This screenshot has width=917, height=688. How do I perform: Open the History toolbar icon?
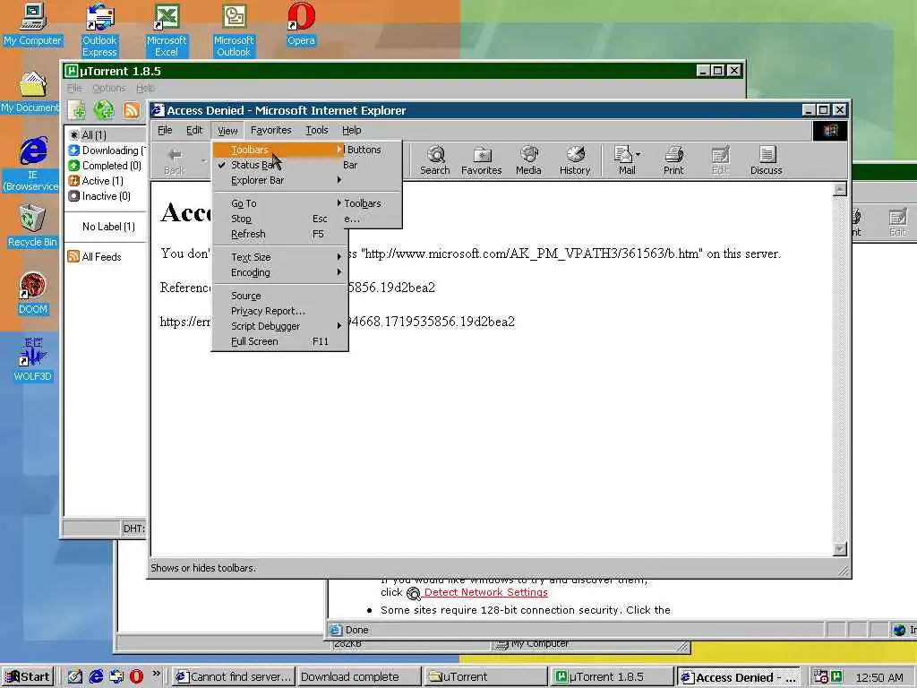click(x=575, y=160)
